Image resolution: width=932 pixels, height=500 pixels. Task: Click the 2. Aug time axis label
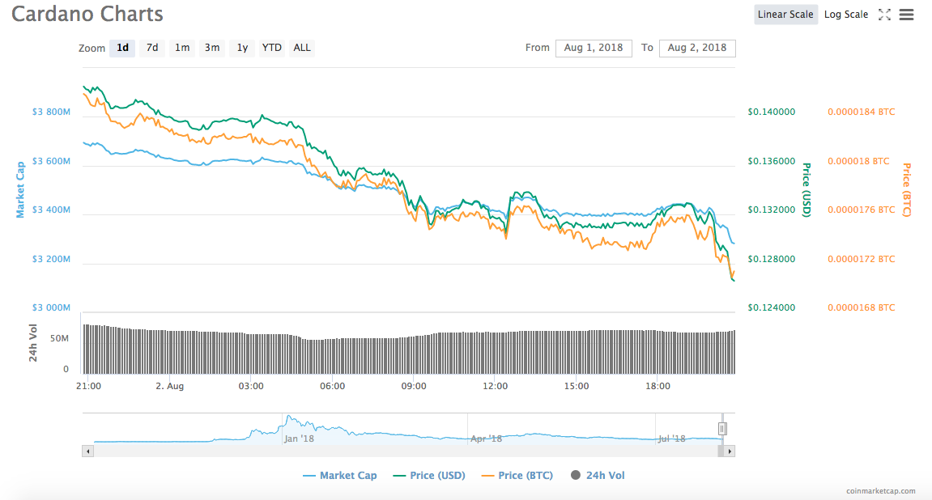pos(170,386)
